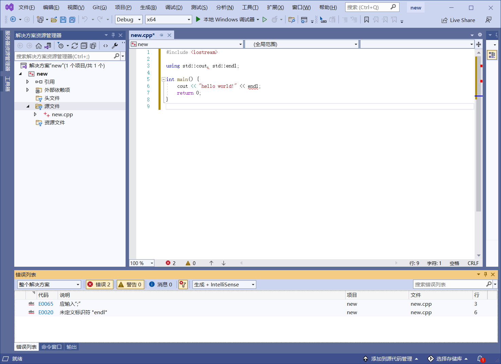This screenshot has height=364, width=501.
Task: Click the editor settings gear icon
Action: click(480, 35)
